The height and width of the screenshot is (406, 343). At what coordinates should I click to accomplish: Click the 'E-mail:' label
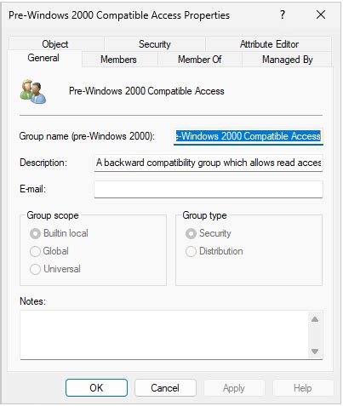pyautogui.click(x=32, y=189)
